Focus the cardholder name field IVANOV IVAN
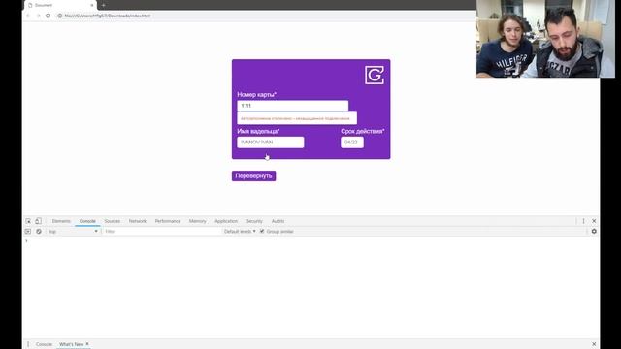The image size is (621, 349). (x=271, y=143)
